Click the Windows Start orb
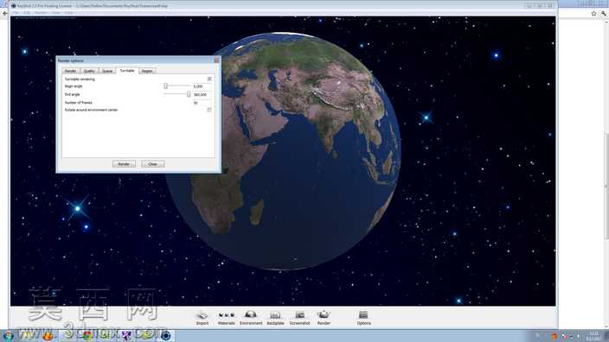This screenshot has height=342, width=609. point(8,335)
